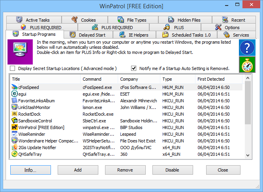Click the list scroll up arrow

click(x=248, y=78)
